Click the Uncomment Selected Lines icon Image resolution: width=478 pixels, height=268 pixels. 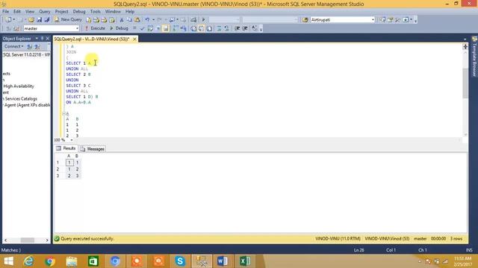(226, 28)
